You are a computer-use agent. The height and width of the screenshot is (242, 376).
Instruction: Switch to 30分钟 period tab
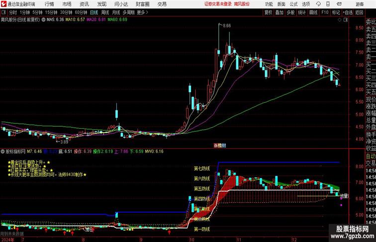[66, 12]
